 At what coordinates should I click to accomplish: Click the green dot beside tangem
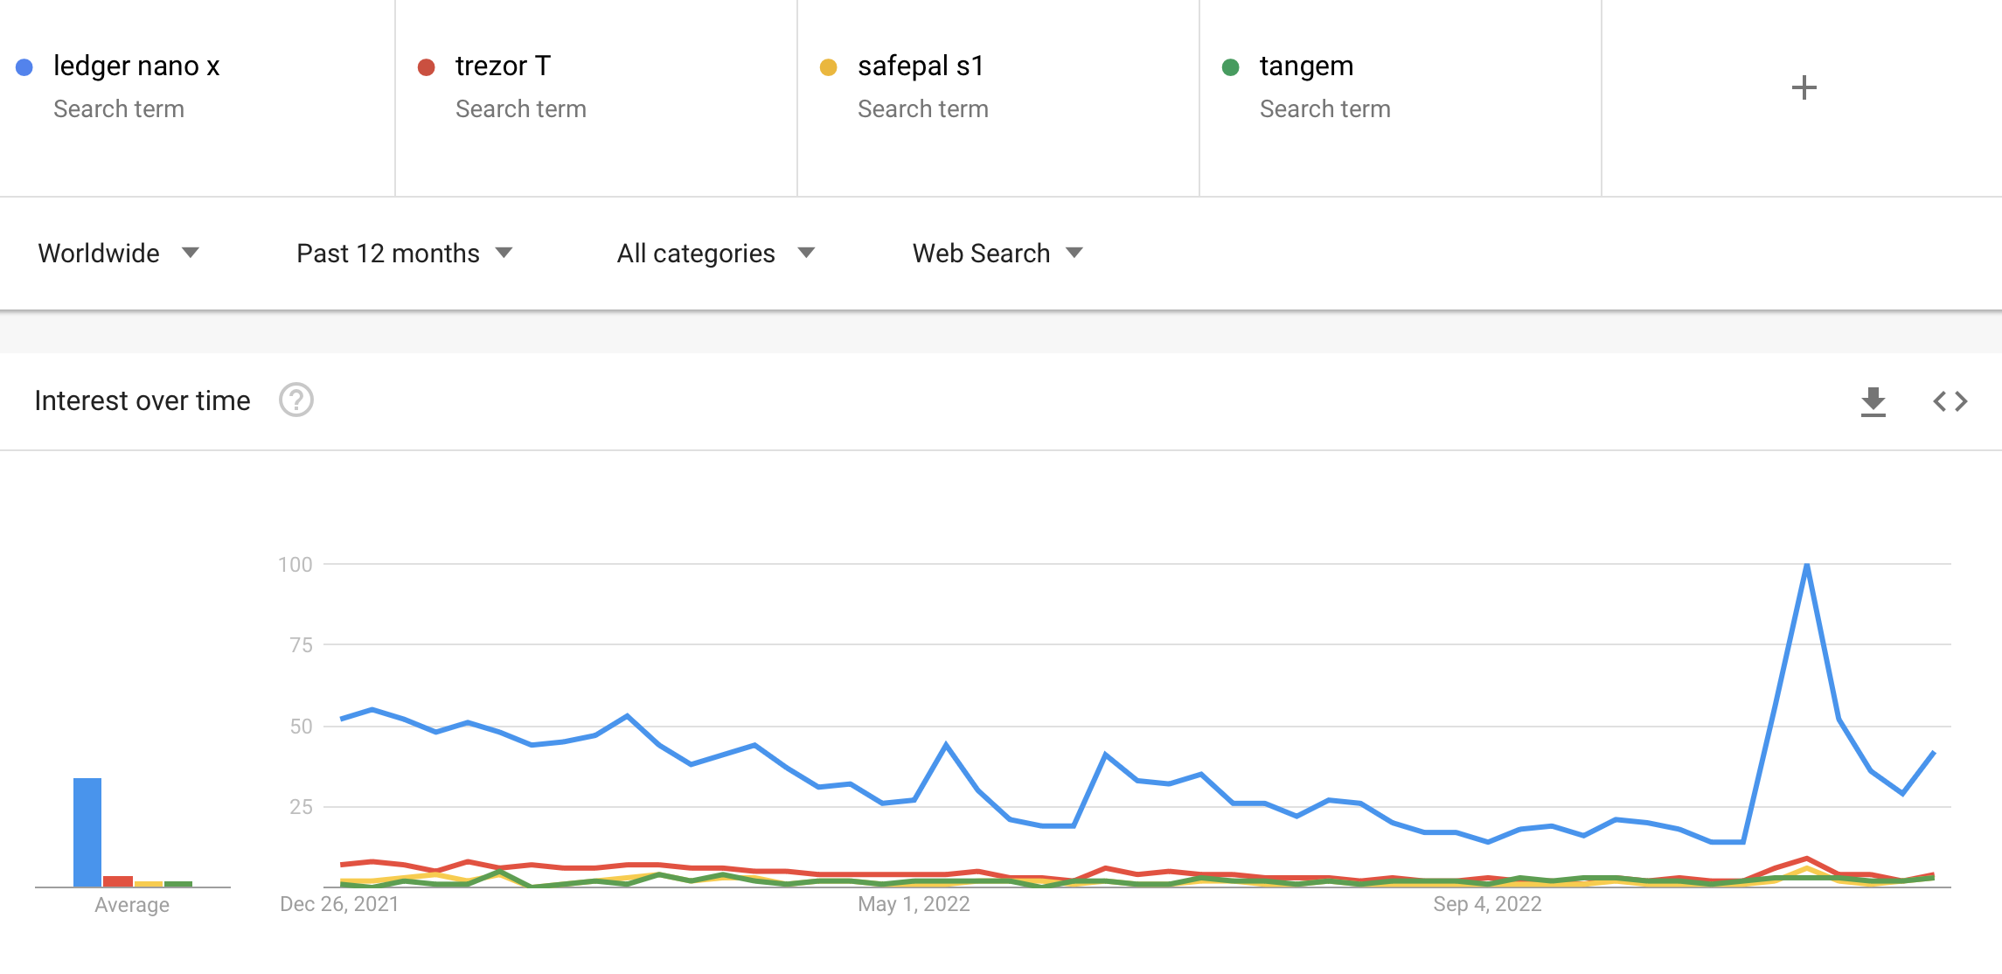[x=1231, y=67]
